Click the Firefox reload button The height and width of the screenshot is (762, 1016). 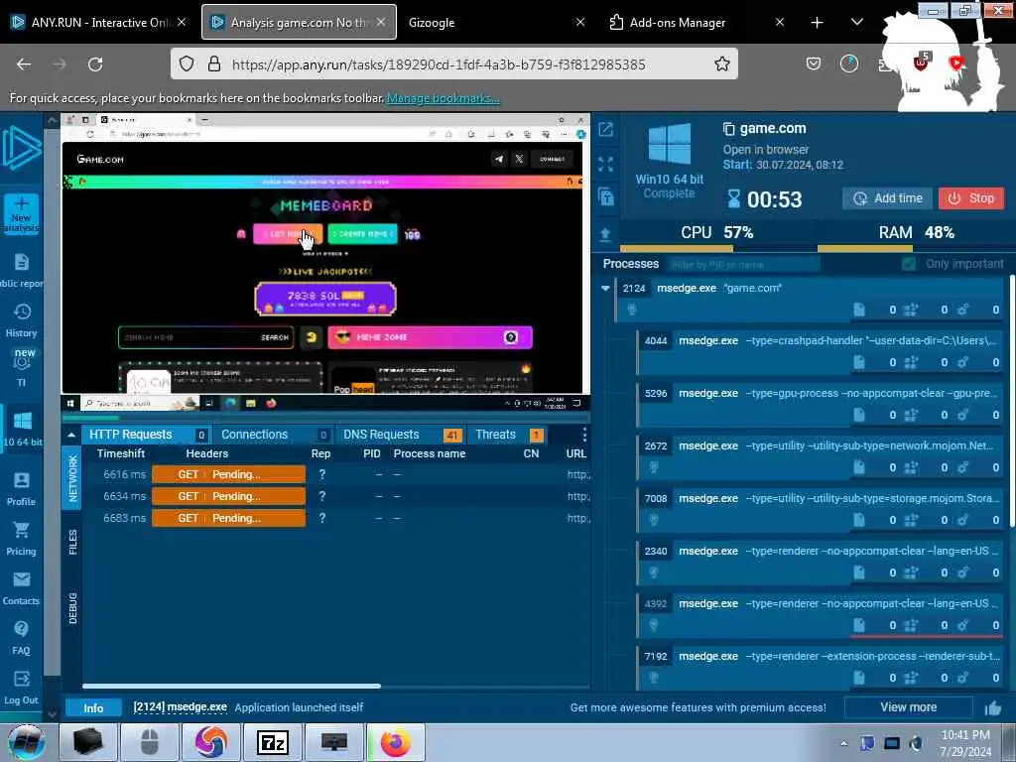point(95,64)
